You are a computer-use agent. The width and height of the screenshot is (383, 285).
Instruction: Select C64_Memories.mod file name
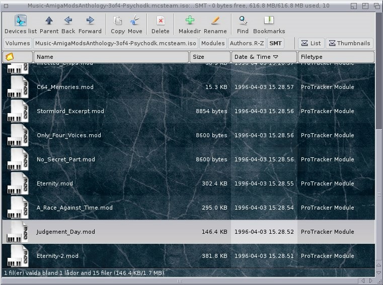[x=65, y=87]
